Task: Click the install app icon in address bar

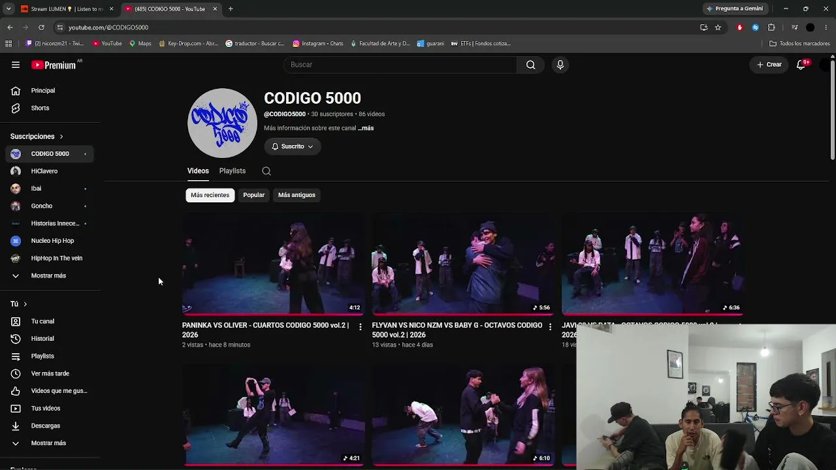Action: tap(703, 27)
